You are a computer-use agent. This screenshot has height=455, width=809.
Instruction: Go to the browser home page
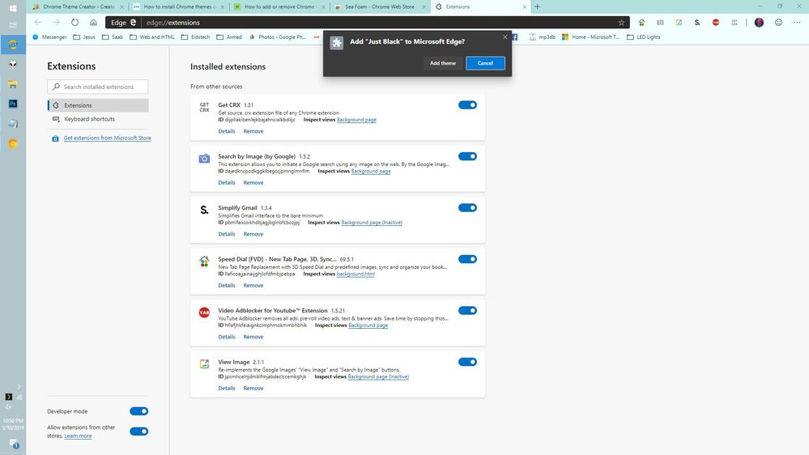point(93,22)
